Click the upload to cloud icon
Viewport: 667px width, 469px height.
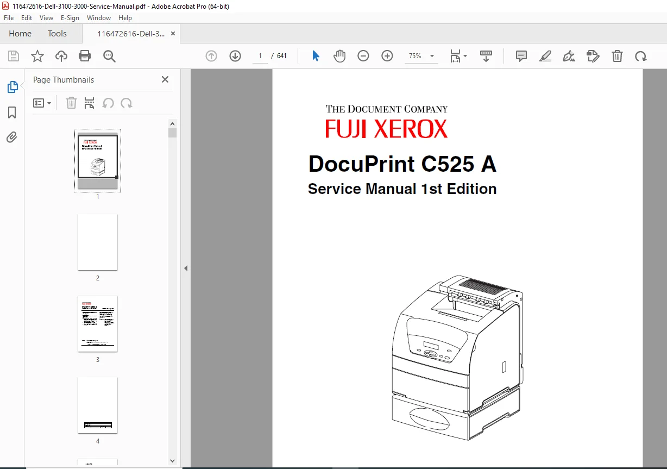click(61, 56)
